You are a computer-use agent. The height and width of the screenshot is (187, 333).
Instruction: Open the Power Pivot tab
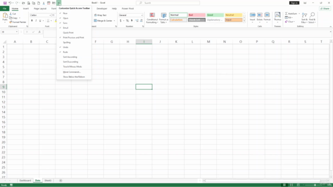pyautogui.click(x=127, y=9)
